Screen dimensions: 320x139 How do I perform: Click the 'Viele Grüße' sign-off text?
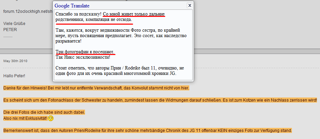tap(14, 24)
